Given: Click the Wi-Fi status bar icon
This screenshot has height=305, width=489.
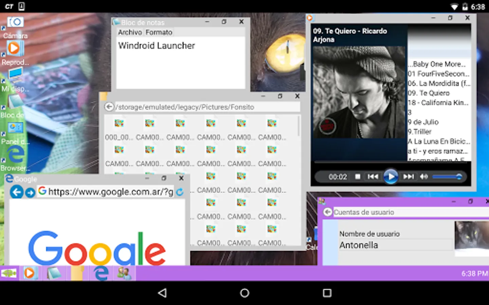Looking at the screenshot, I should (454, 7).
